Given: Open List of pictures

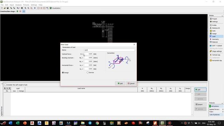Looking at the screenshot, I should pos(216,115).
